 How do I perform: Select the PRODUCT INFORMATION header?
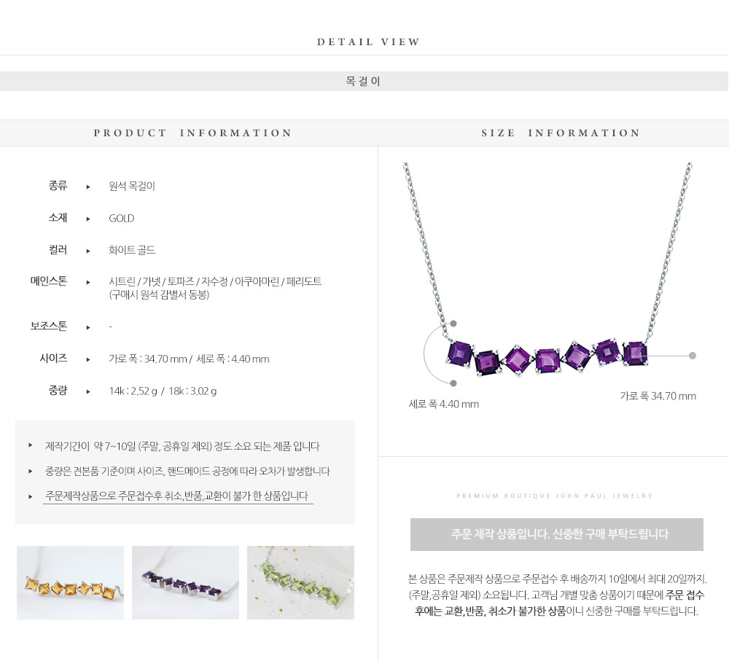coord(192,133)
